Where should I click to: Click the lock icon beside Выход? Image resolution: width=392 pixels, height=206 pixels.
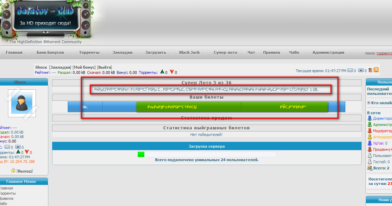[13, 170]
